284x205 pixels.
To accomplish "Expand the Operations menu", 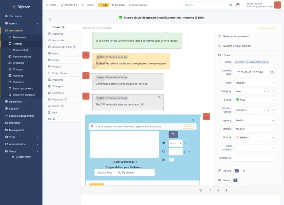I will tap(21, 102).
